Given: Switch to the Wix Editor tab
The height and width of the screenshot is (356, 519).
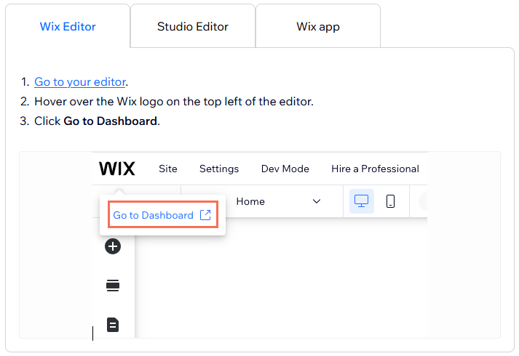Looking at the screenshot, I should 68,26.
